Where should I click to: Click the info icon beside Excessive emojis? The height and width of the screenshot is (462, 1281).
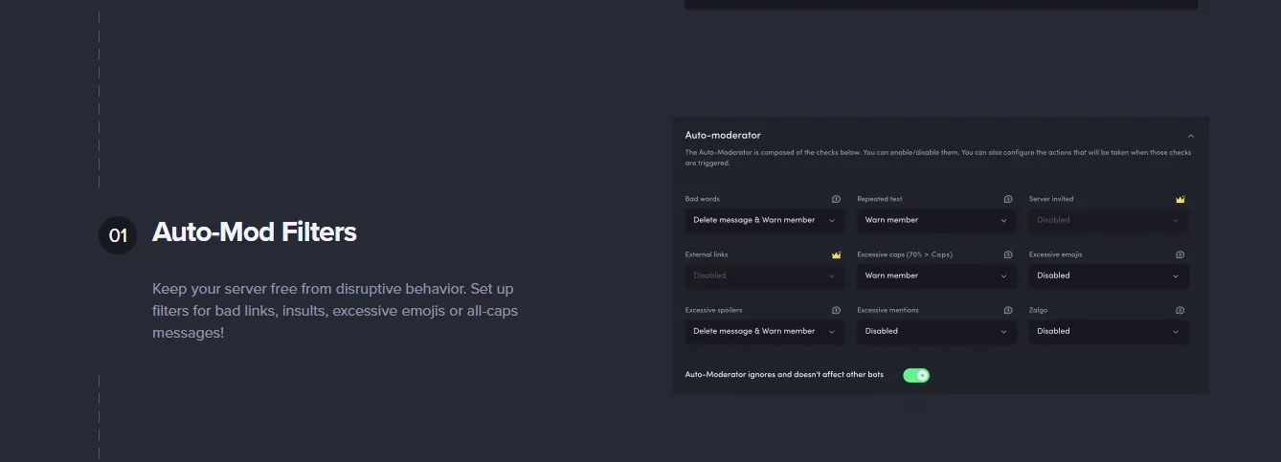pos(1180,254)
